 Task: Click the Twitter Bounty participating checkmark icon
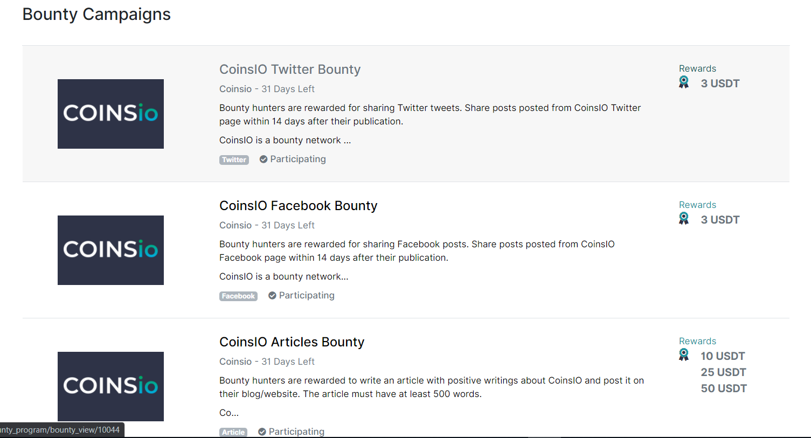click(264, 159)
